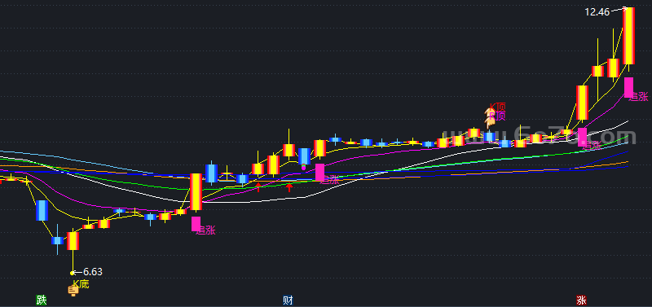Select the tallest candle topping at 12.46

[628, 36]
